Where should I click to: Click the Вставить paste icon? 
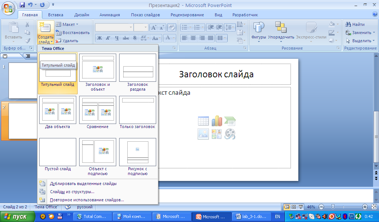[x=14, y=27]
